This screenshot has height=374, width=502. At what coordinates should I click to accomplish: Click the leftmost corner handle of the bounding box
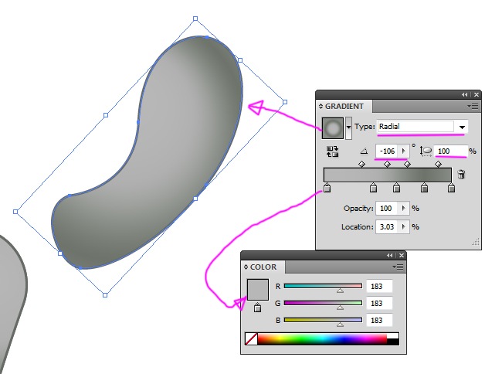(x=15, y=212)
